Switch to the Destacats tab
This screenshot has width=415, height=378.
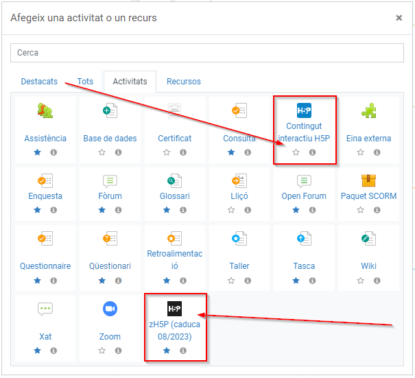pyautogui.click(x=39, y=82)
